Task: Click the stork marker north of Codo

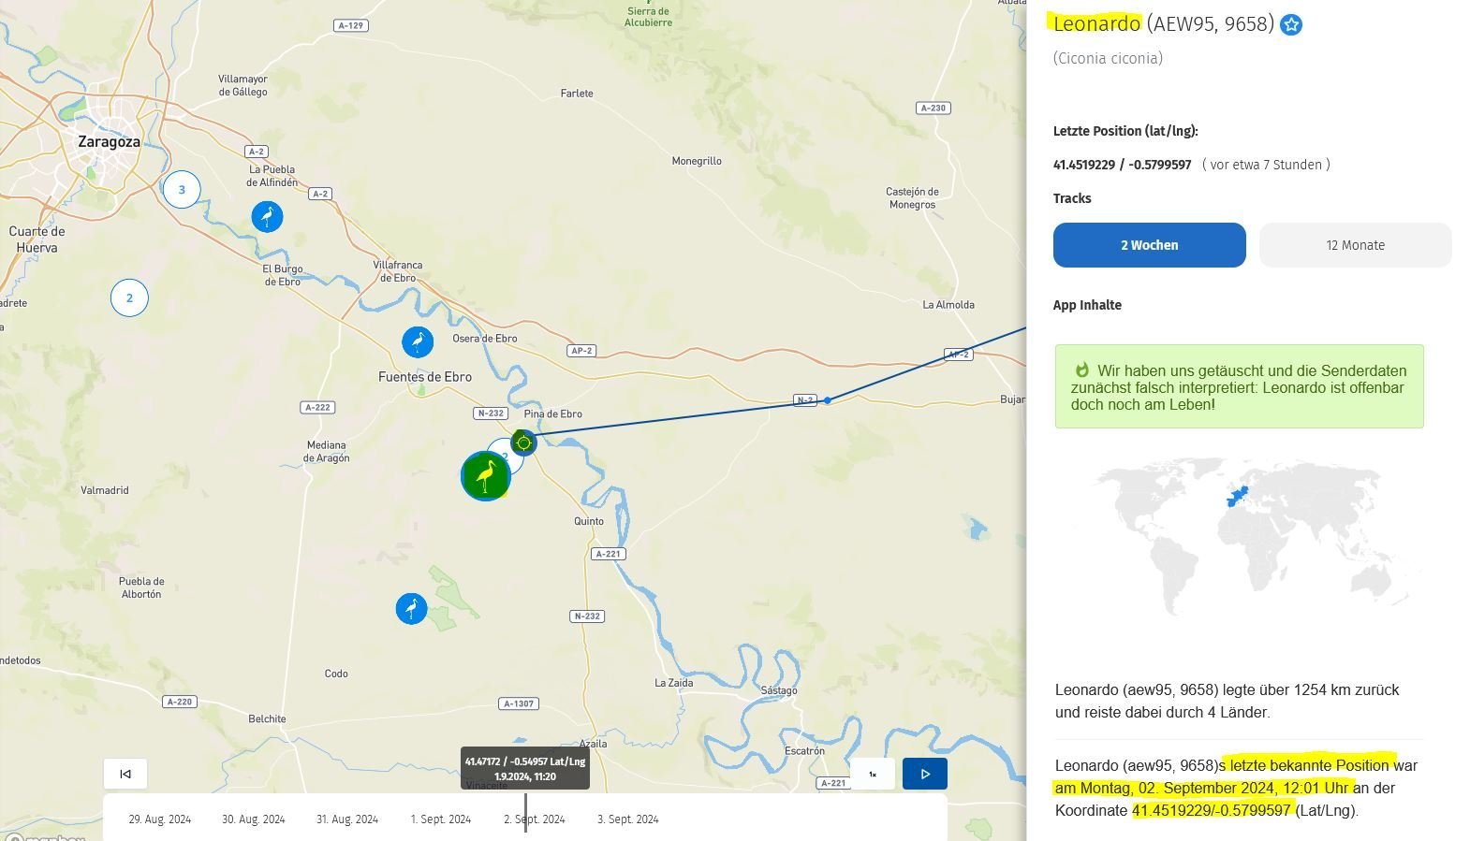Action: coord(411,609)
